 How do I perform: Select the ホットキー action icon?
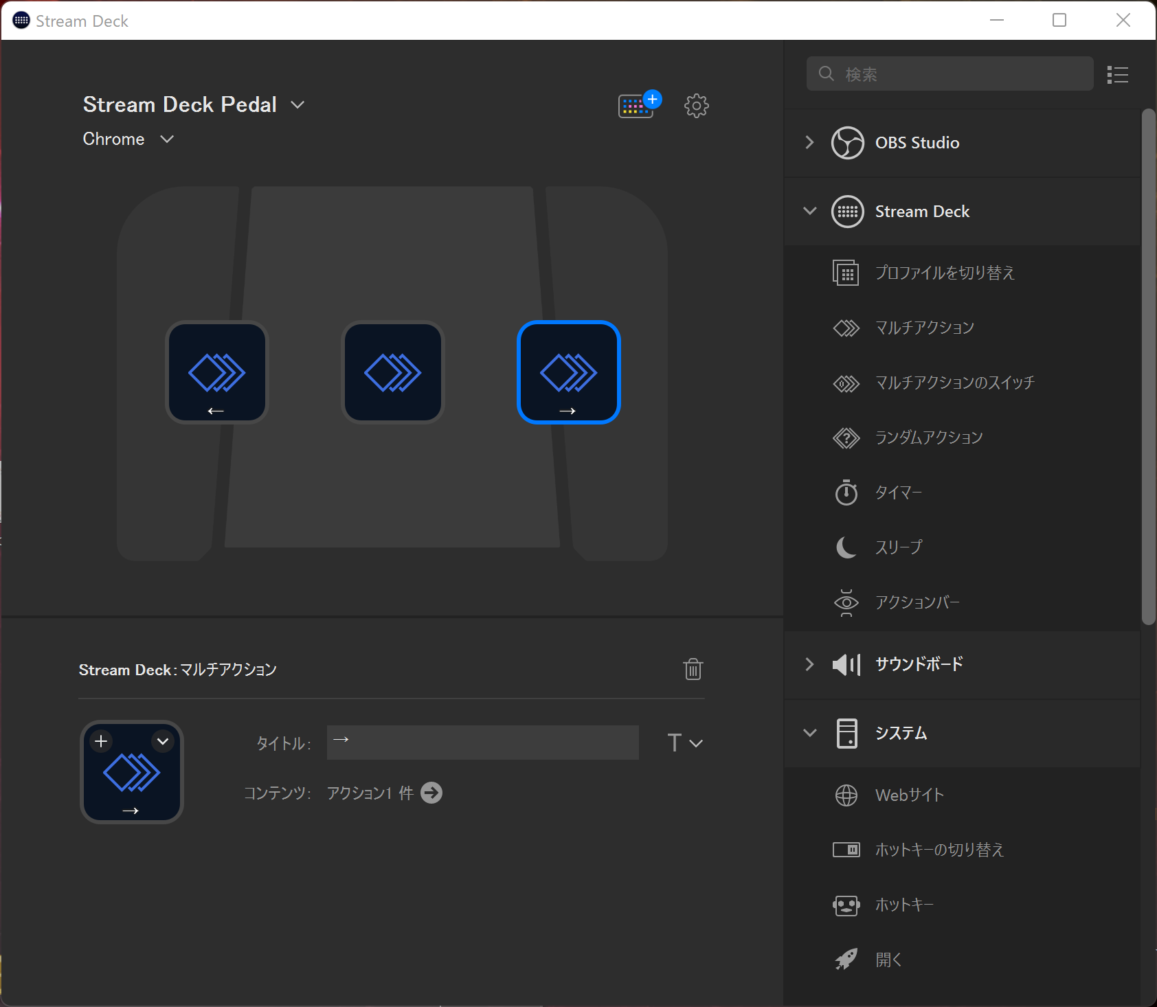point(846,905)
